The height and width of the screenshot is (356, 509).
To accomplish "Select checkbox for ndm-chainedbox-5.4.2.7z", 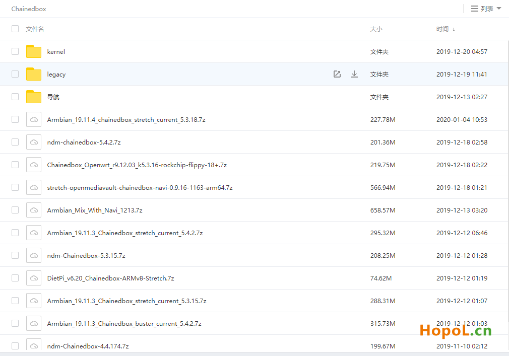I will 15,143.
